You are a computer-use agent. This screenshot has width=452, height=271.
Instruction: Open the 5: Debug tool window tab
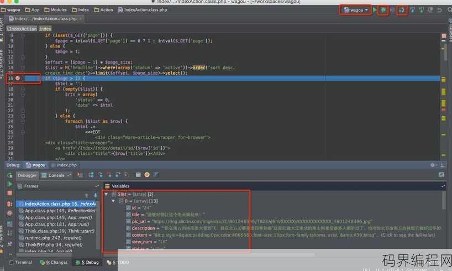87,262
